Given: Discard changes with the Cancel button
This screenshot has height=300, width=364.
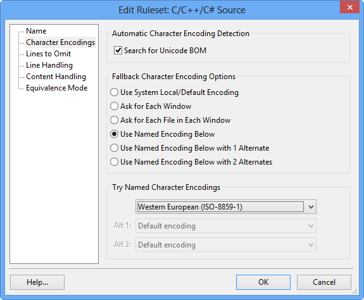Looking at the screenshot, I should pyautogui.click(x=324, y=282).
